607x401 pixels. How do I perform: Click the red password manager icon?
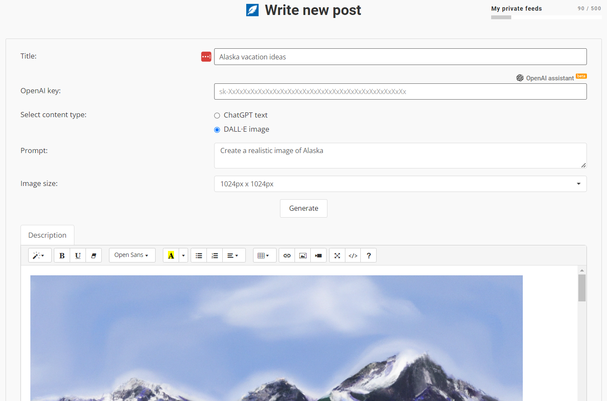[x=206, y=56]
